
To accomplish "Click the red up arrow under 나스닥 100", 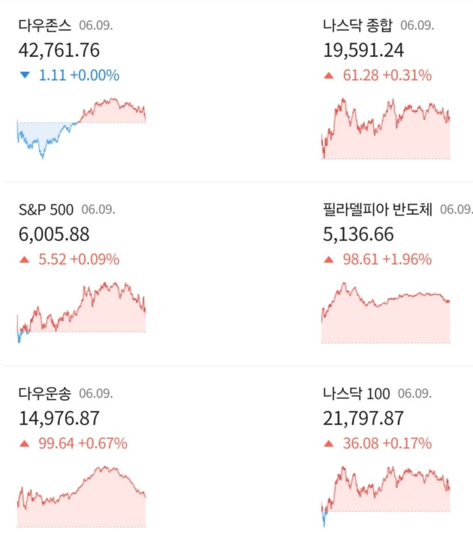I will [328, 443].
